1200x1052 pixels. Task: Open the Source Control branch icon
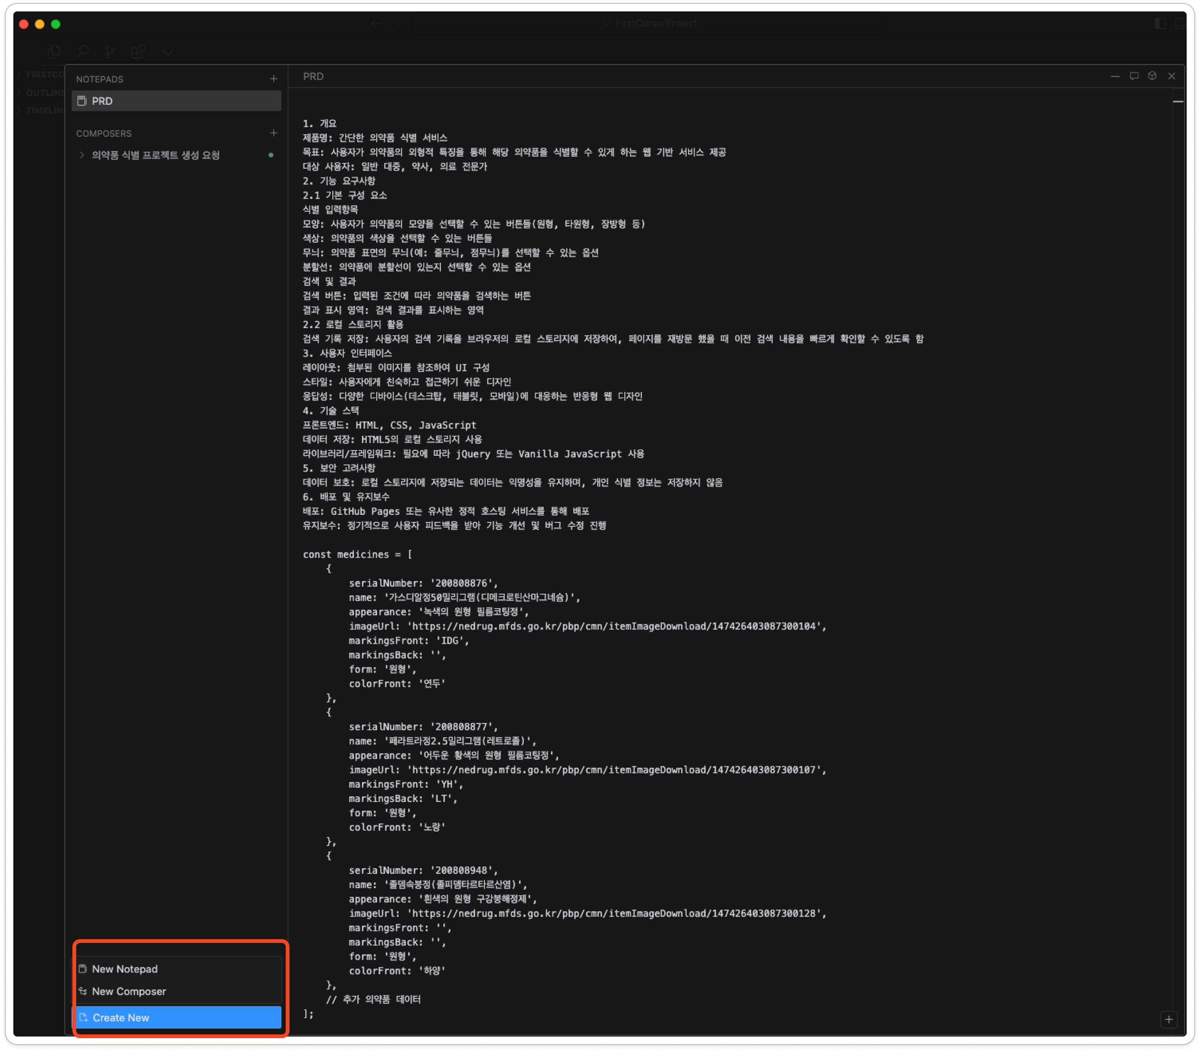point(110,52)
